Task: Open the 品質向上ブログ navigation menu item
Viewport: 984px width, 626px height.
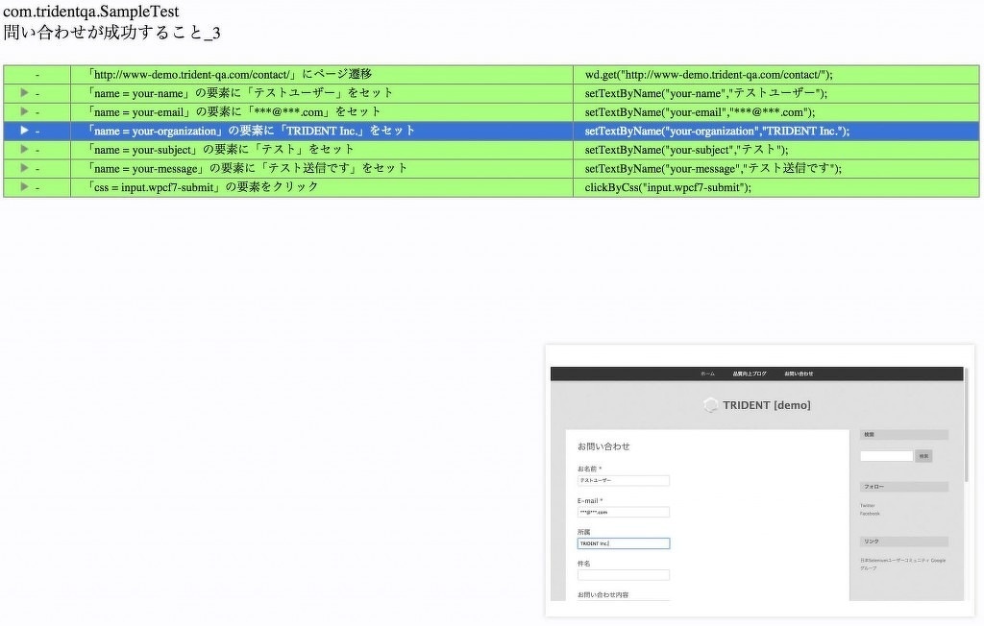Action: tap(750, 373)
